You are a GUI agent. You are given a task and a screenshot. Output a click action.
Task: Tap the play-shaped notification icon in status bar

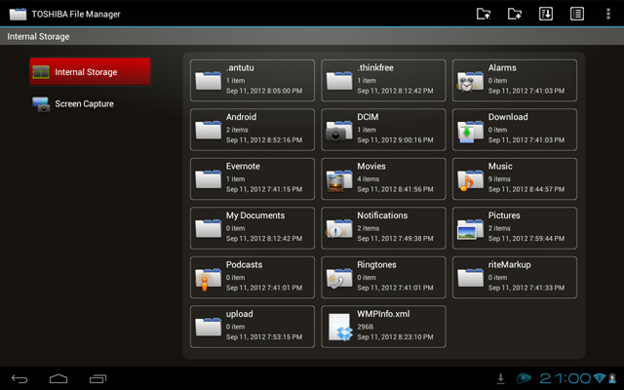[x=524, y=378]
